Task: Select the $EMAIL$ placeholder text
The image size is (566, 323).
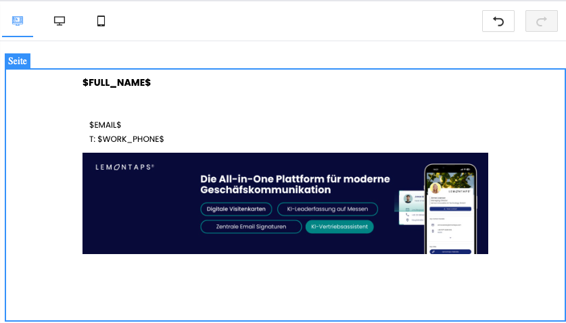Action: click(105, 125)
